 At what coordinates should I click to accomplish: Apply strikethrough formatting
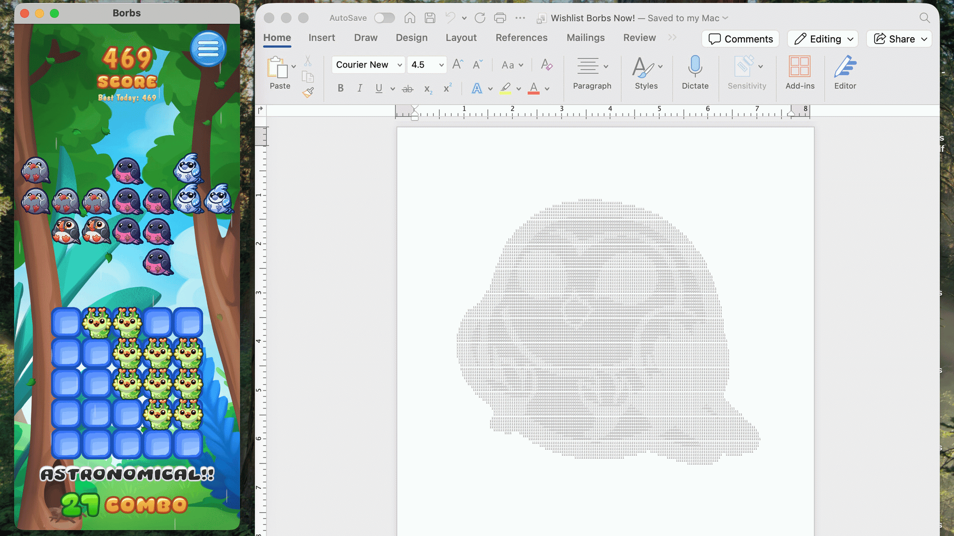407,89
